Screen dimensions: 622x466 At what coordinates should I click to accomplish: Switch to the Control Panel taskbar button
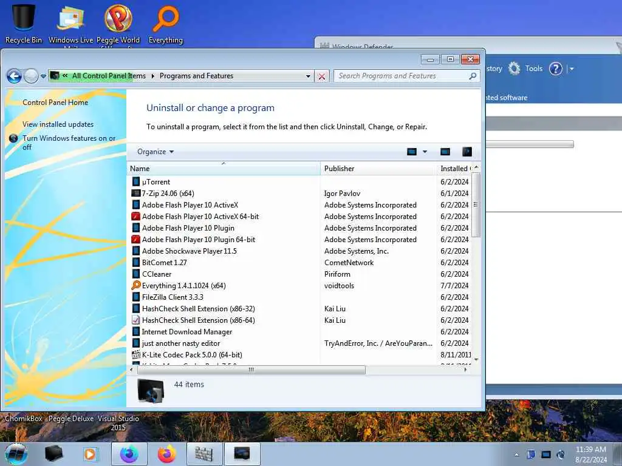[242, 454]
